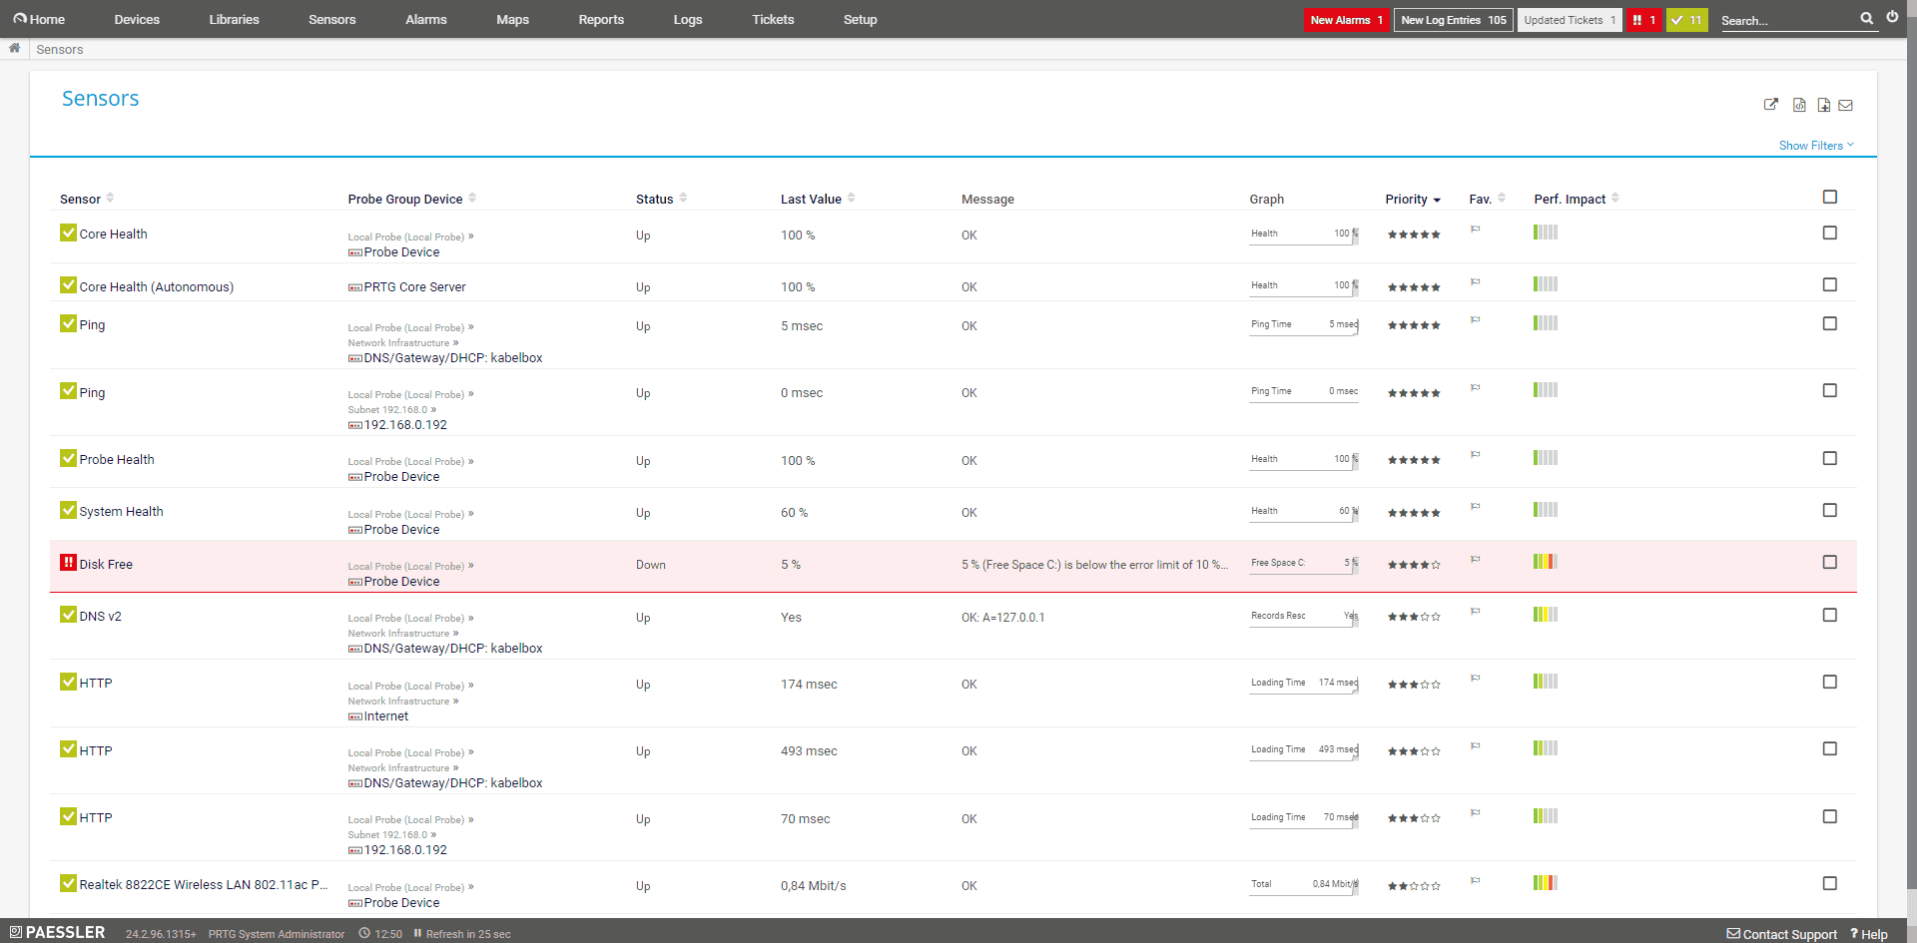Image resolution: width=1917 pixels, height=943 pixels.
Task: Click the green up sensors count indicator
Action: [1687, 20]
